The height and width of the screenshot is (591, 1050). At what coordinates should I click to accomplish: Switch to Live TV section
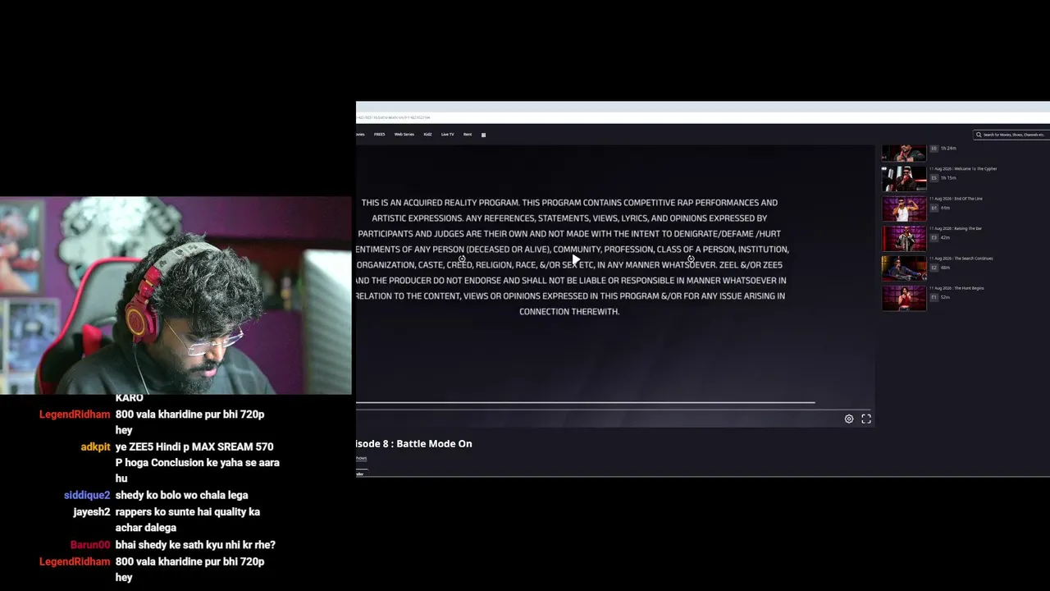[x=447, y=135]
